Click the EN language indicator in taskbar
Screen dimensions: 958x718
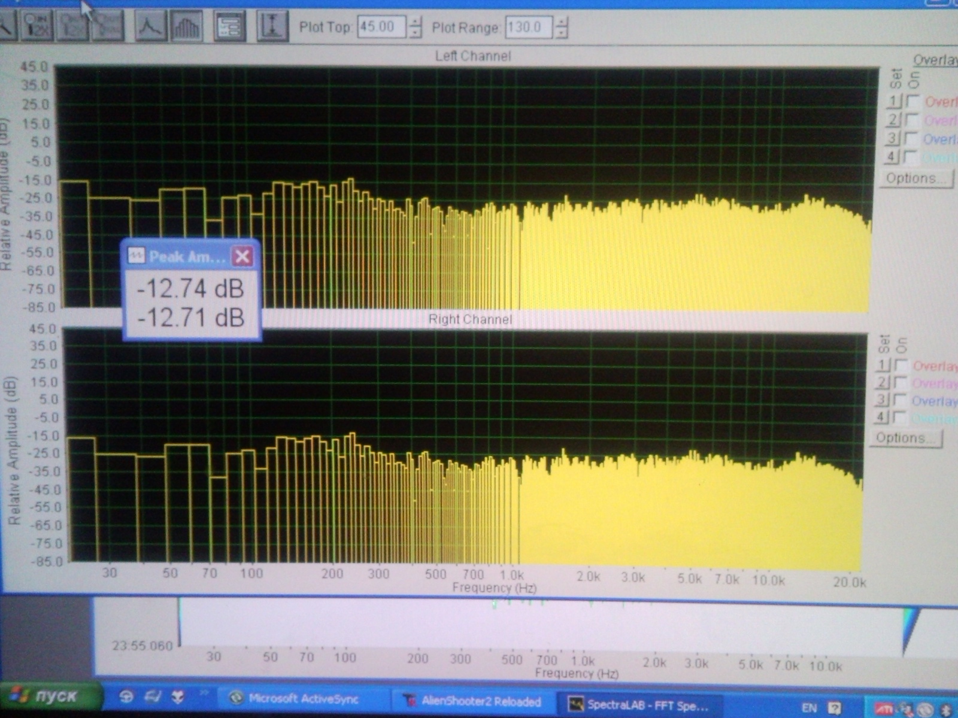809,708
